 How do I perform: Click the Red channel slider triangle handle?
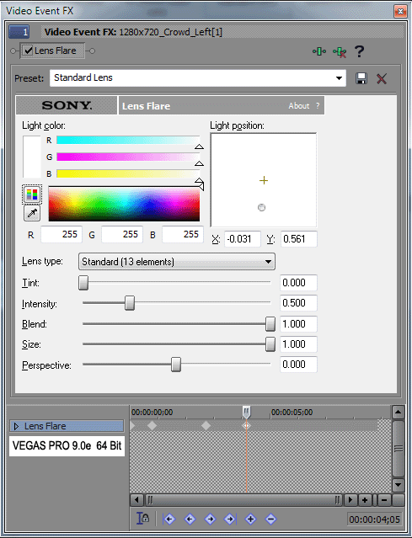199,146
